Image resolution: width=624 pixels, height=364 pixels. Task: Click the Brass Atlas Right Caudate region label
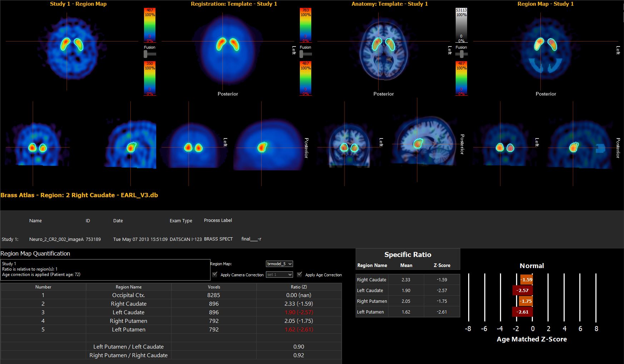click(x=79, y=195)
